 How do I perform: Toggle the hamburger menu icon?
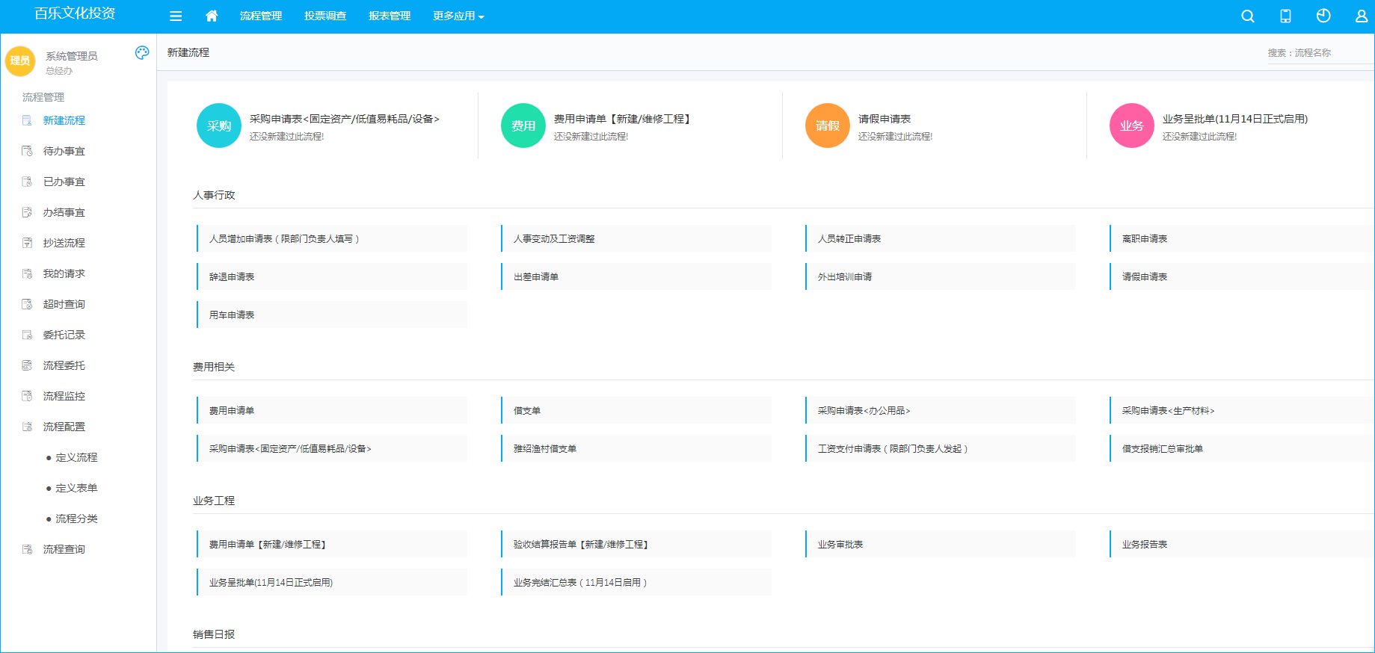pyautogui.click(x=176, y=16)
